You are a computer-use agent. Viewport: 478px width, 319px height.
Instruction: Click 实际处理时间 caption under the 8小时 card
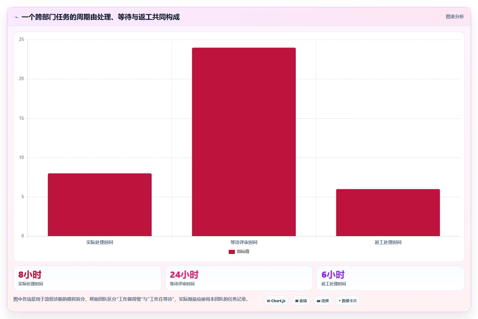click(31, 284)
